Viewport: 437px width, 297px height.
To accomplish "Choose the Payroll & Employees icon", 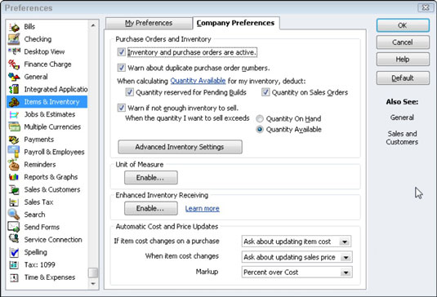I will [x=14, y=152].
